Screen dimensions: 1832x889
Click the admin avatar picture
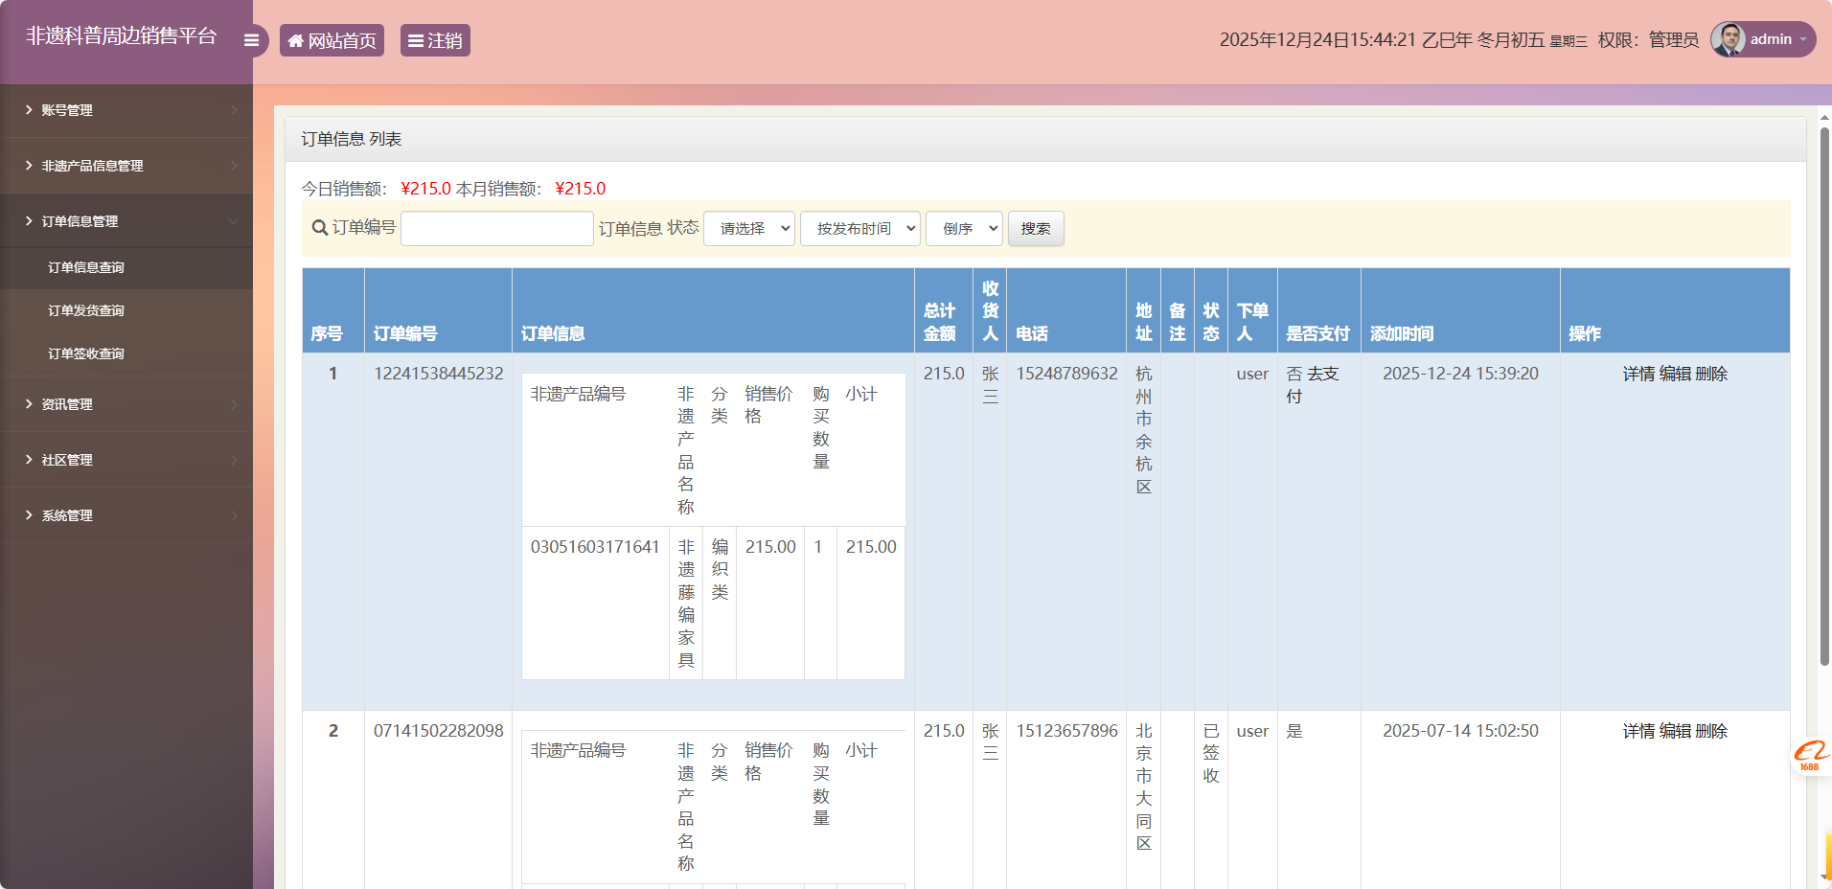pyautogui.click(x=1729, y=39)
